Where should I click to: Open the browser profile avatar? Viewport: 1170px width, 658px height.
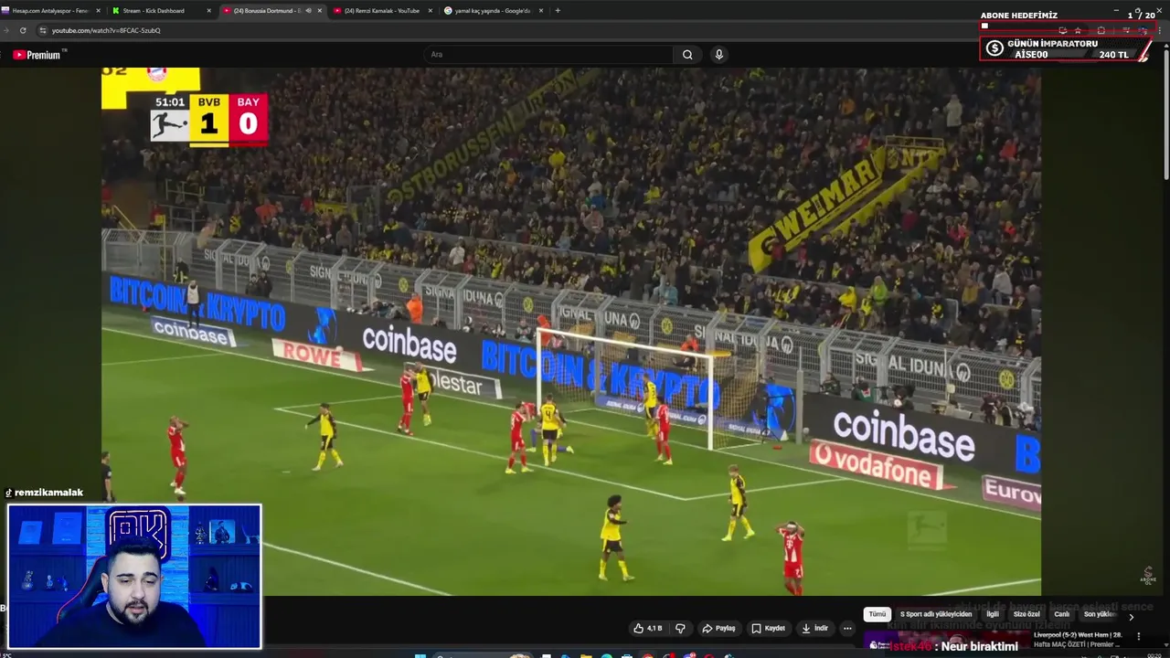[x=1143, y=31]
